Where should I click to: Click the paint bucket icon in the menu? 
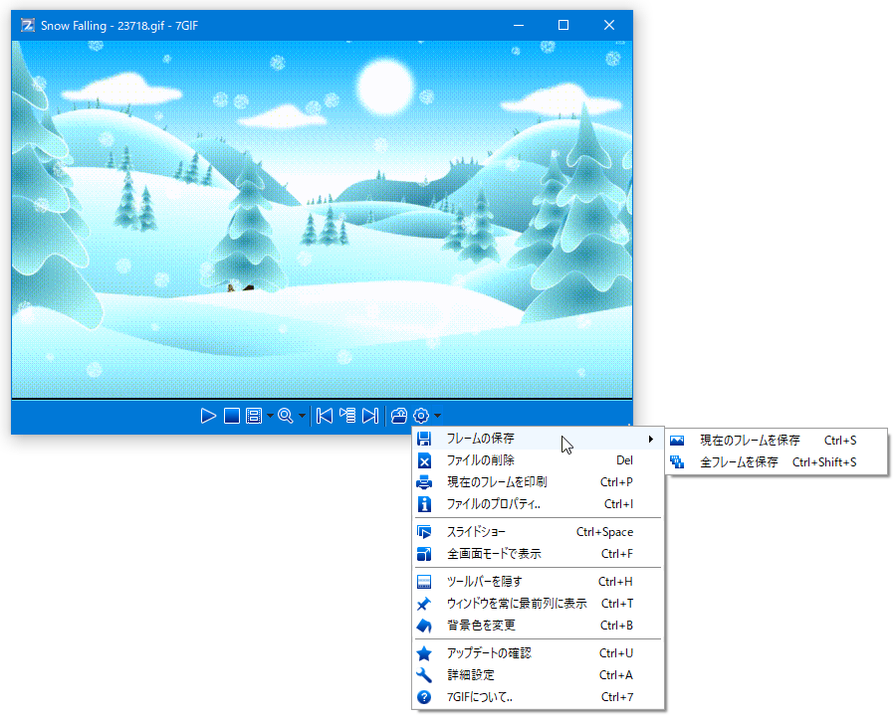point(424,626)
